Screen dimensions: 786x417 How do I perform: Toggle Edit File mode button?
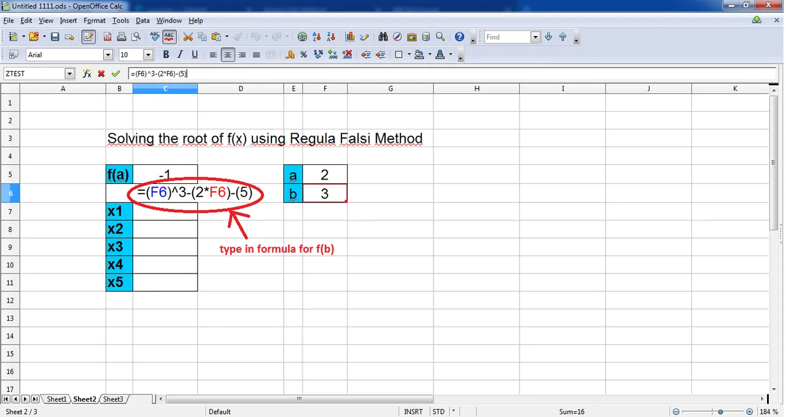[88, 37]
